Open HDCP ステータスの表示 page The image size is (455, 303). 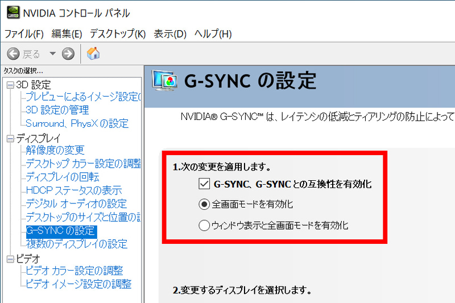[x=74, y=190]
